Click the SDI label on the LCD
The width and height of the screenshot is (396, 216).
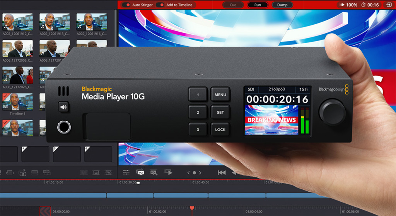(x=251, y=89)
